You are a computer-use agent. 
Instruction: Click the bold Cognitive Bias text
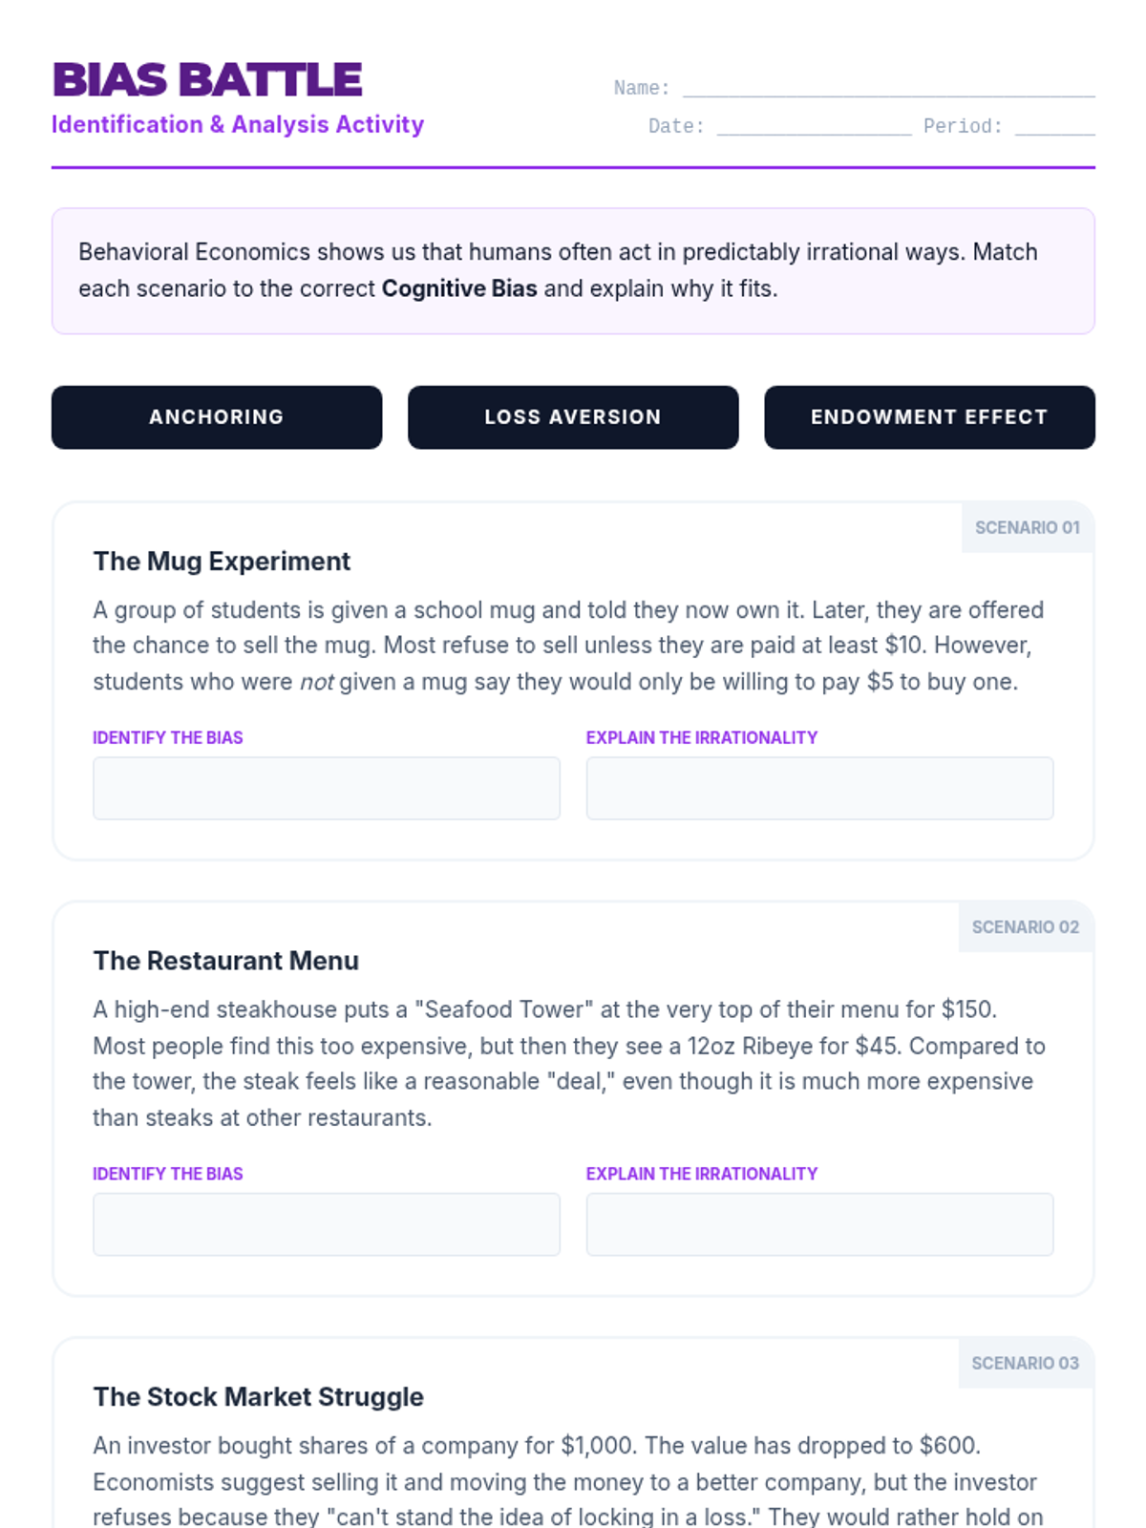(459, 288)
